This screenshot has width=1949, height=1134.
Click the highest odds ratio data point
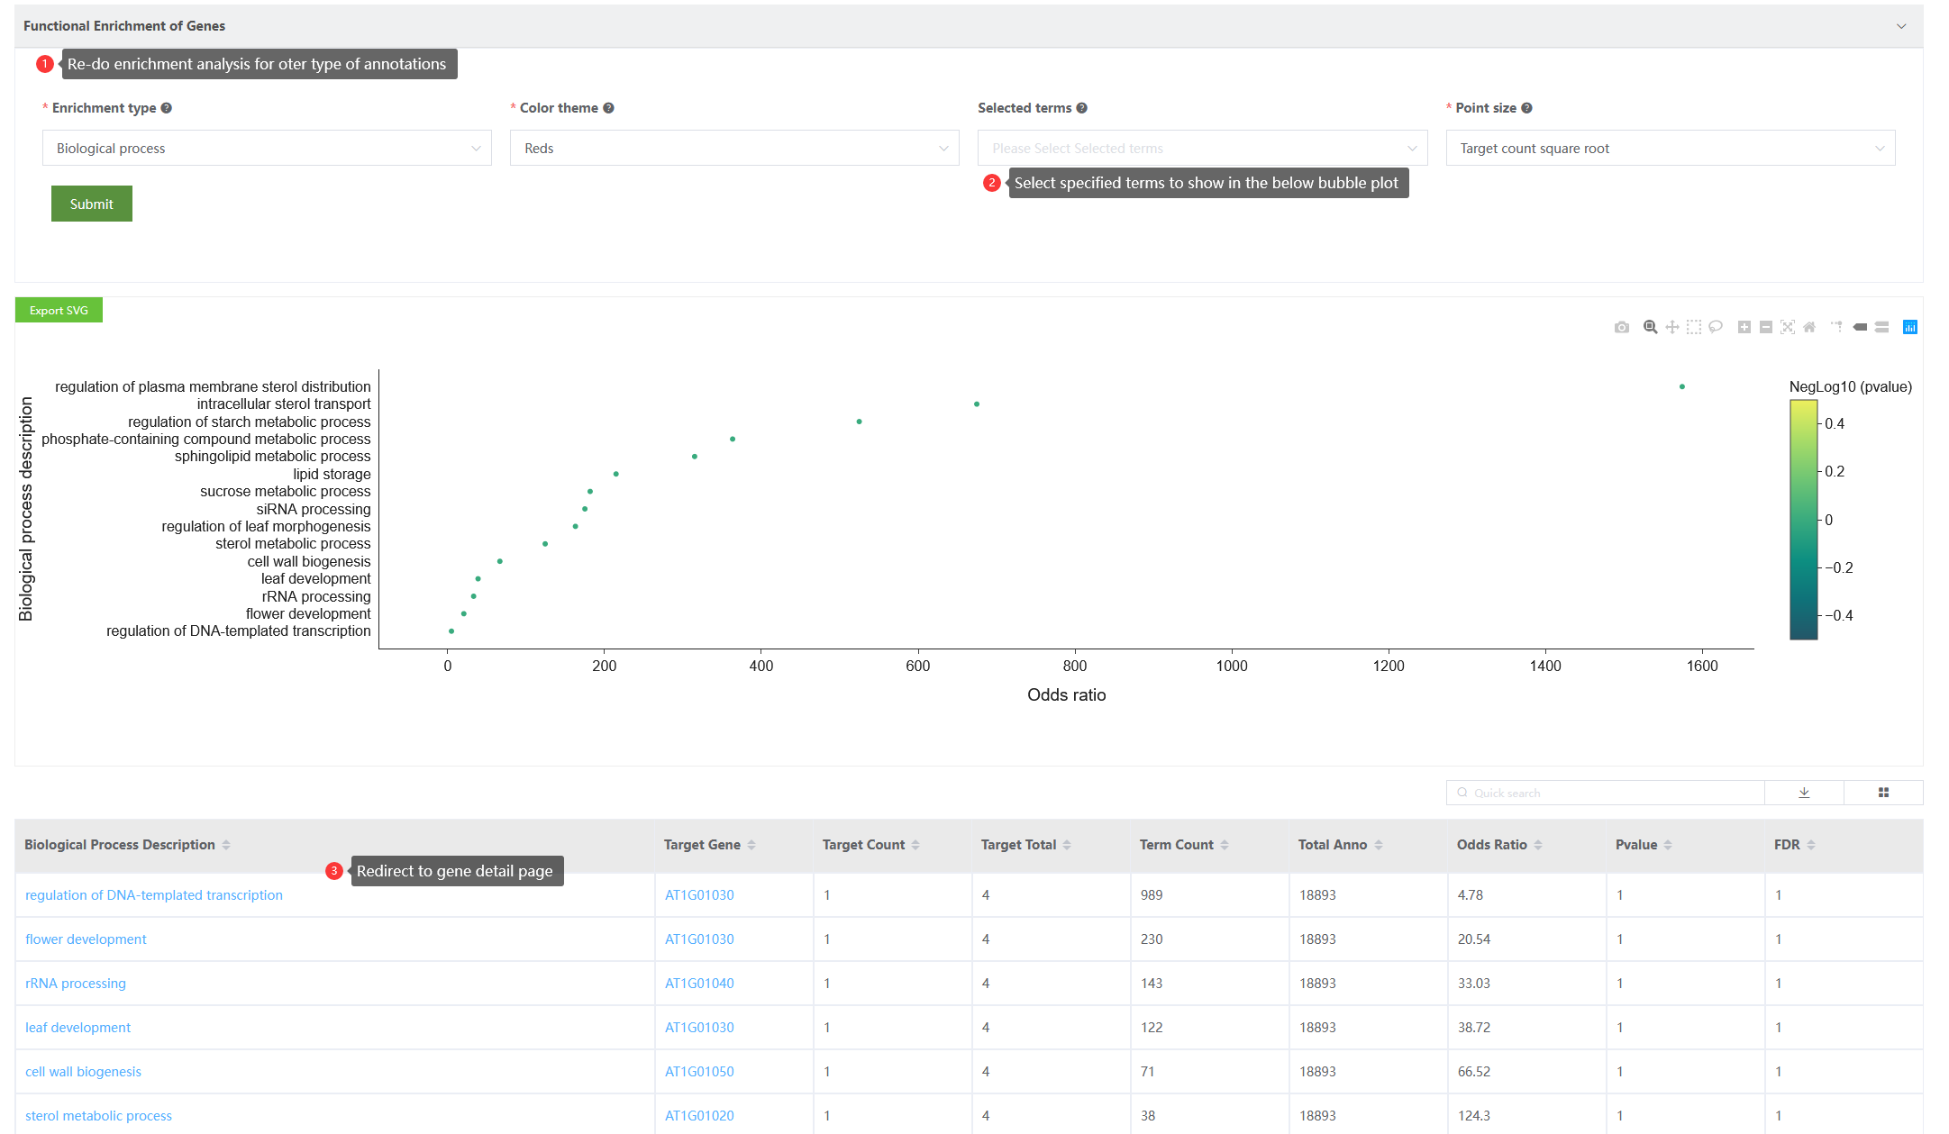[1682, 386]
